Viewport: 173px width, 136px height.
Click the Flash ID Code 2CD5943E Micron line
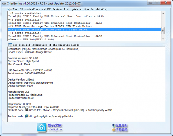tap(60, 110)
